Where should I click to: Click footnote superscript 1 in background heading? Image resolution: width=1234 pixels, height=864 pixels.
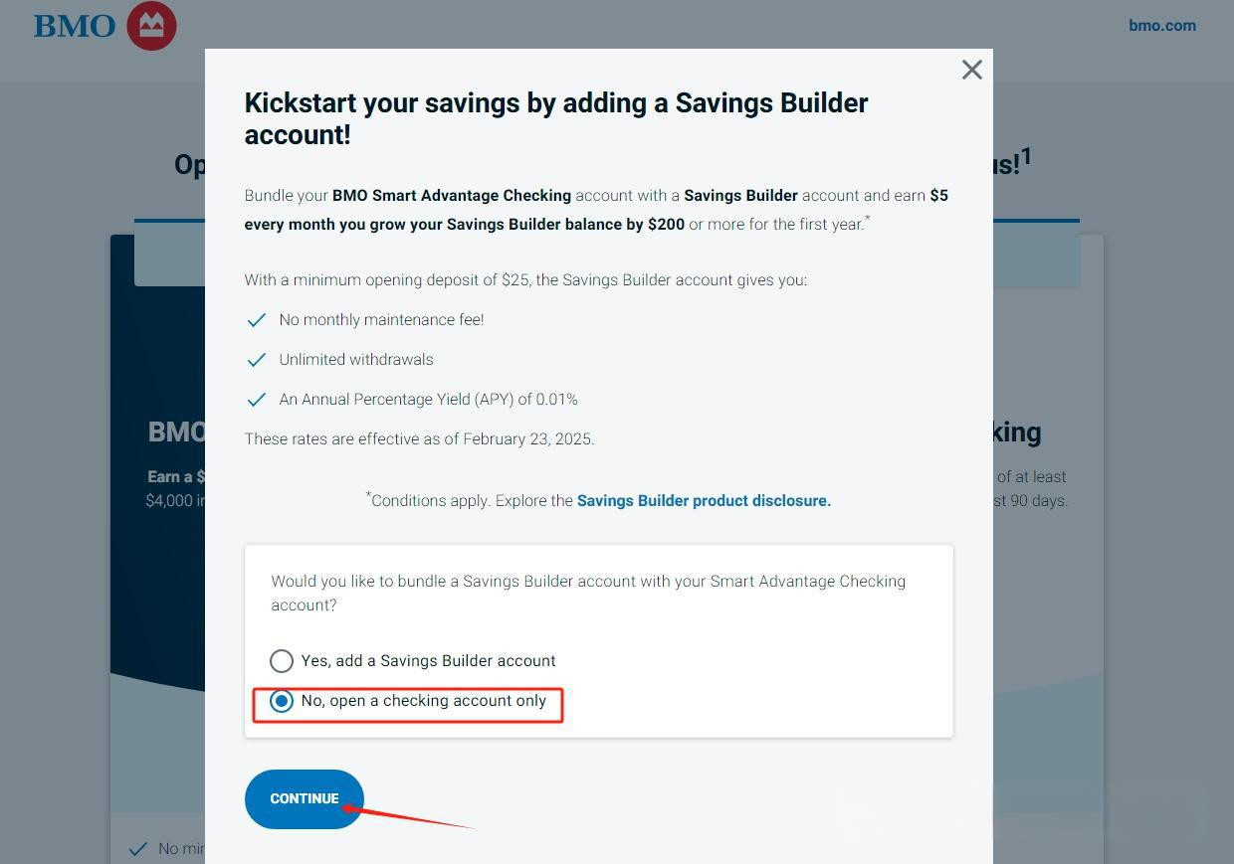(x=1025, y=157)
